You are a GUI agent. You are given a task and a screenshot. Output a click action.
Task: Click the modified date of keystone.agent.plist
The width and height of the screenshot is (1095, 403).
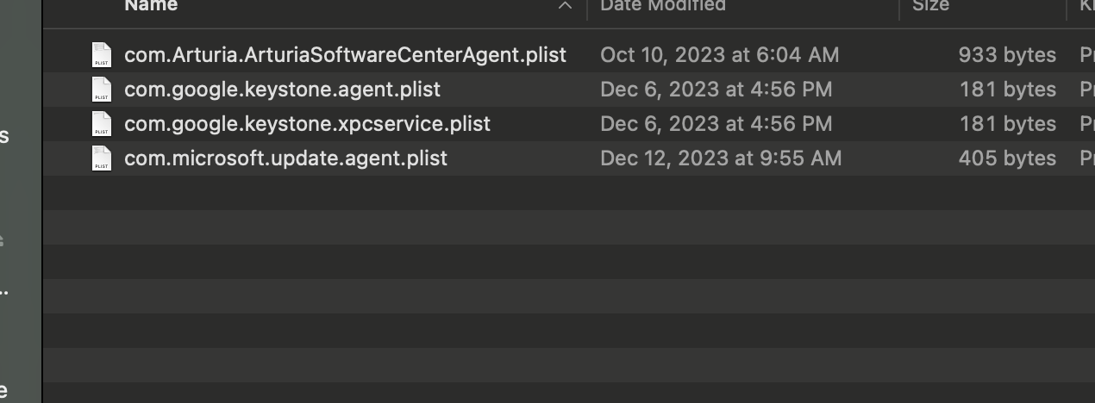click(716, 90)
